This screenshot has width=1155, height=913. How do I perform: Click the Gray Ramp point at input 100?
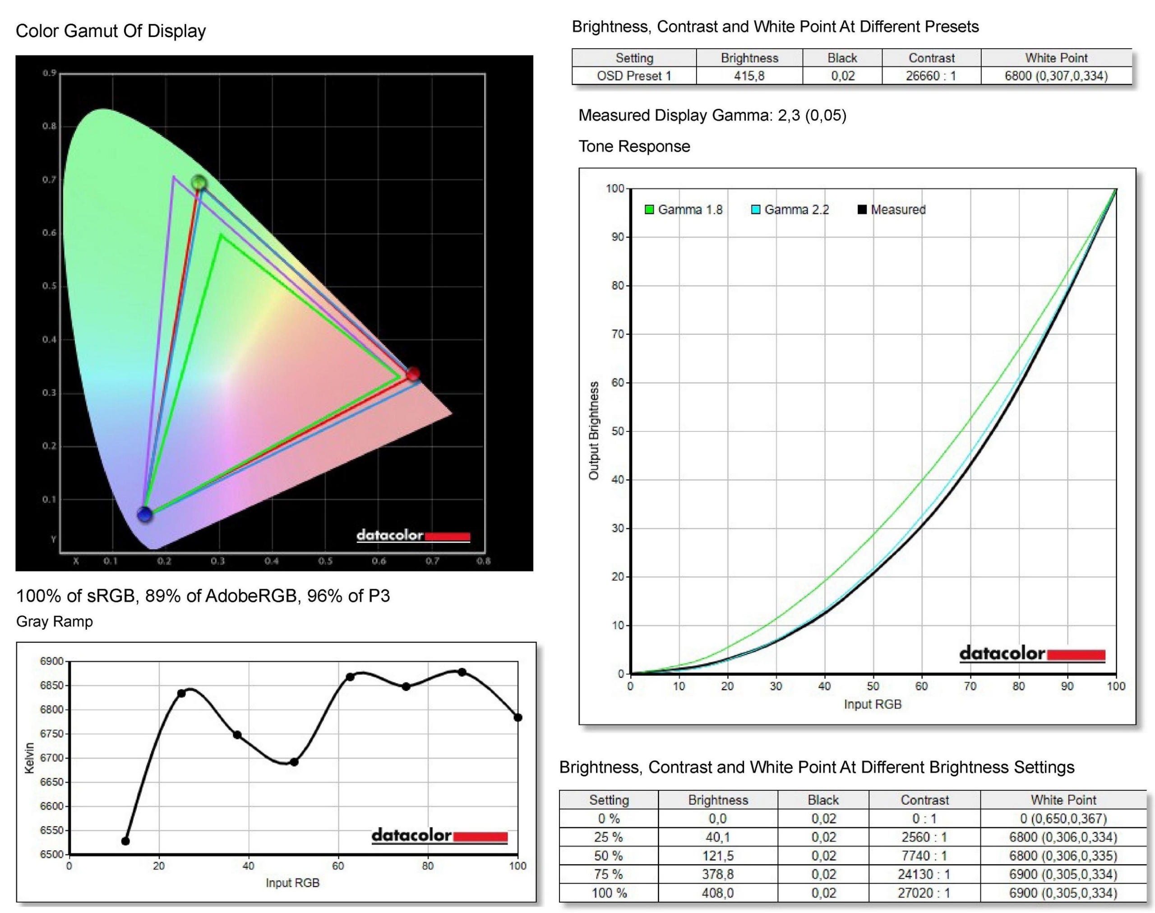click(517, 718)
